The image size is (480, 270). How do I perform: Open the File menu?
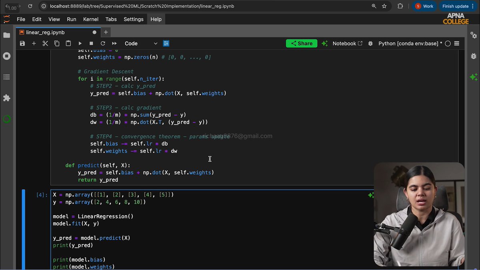click(x=21, y=19)
